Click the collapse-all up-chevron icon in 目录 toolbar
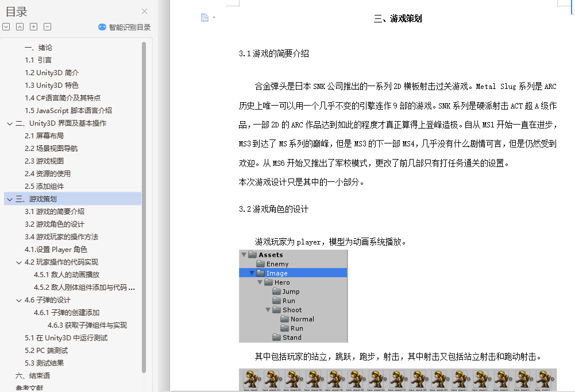Screen dimensions: 575x392 (x=20, y=27)
